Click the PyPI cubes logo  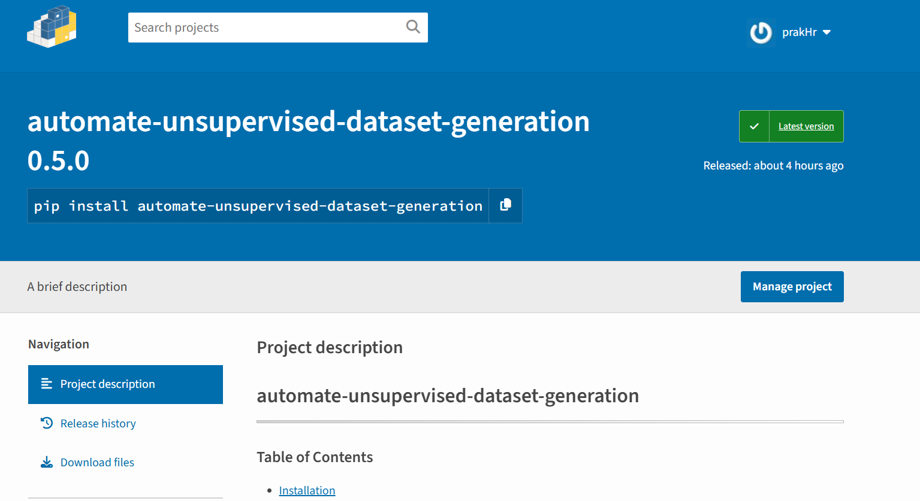[52, 27]
